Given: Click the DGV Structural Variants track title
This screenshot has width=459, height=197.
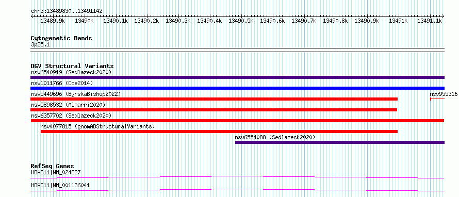Looking at the screenshot, I should tap(72, 66).
